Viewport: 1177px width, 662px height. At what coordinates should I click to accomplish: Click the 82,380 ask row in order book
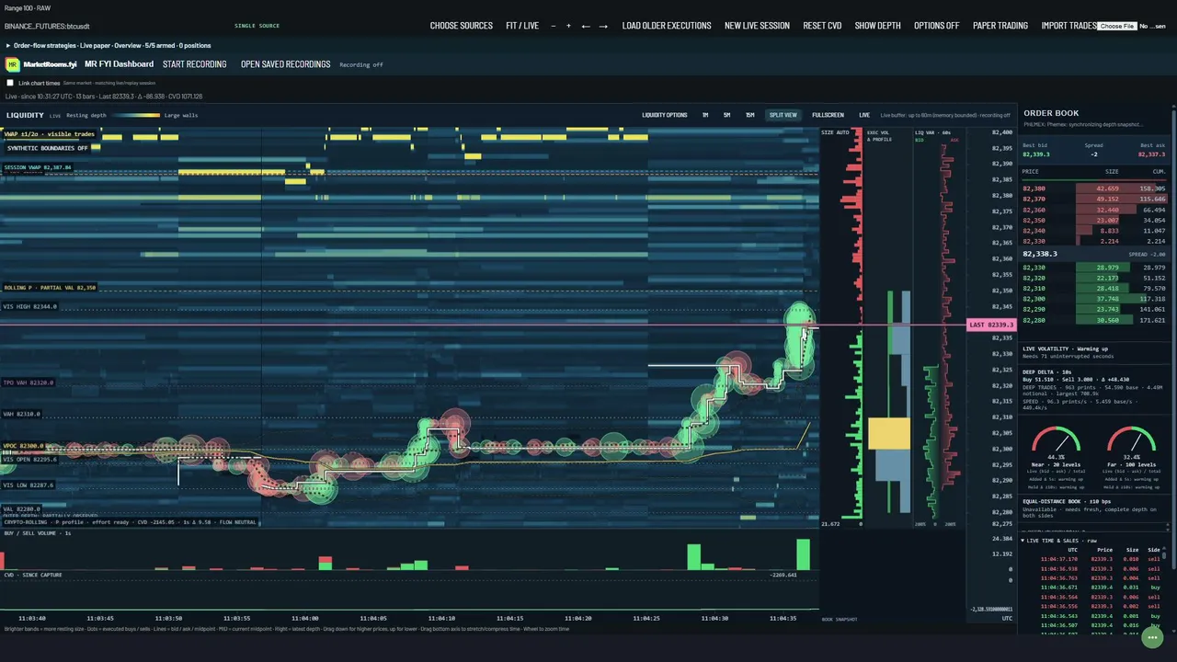[1094, 188]
